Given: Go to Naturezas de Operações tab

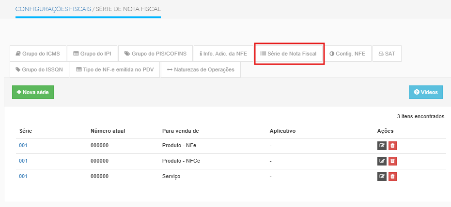Looking at the screenshot, I should pos(201,69).
